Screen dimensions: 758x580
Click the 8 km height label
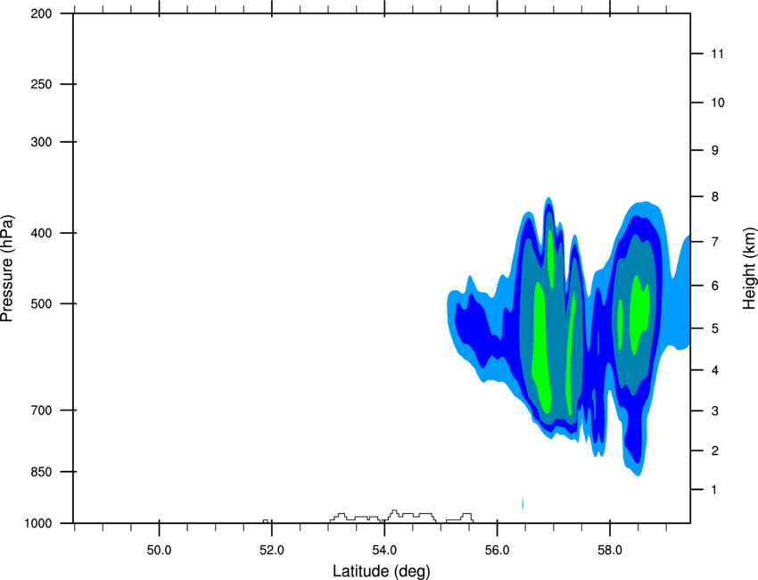715,197
